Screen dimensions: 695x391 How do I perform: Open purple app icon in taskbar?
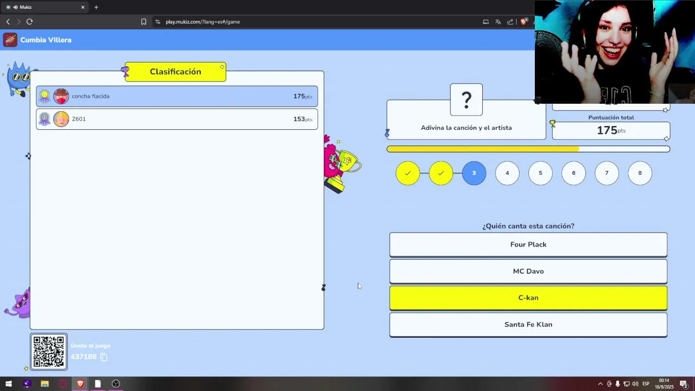point(27,384)
